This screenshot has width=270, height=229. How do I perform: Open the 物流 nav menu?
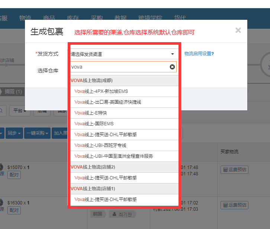pyautogui.click(x=25, y=18)
